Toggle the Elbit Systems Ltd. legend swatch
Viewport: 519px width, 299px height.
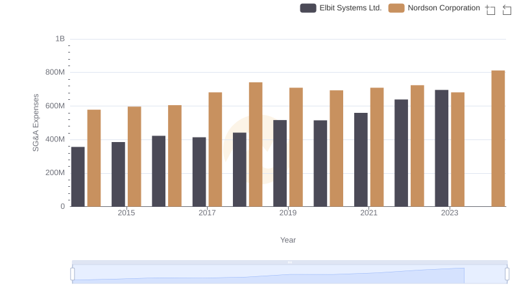pos(308,8)
